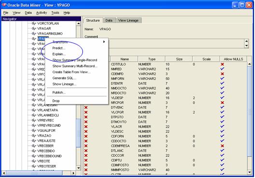Select the VPREVREC view icon
The width and height of the screenshot is (255, 178).
click(34, 121)
